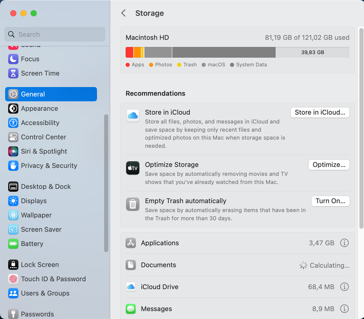Click the iCloud Drive cloud icon
This screenshot has height=319, width=364.
[131, 287]
